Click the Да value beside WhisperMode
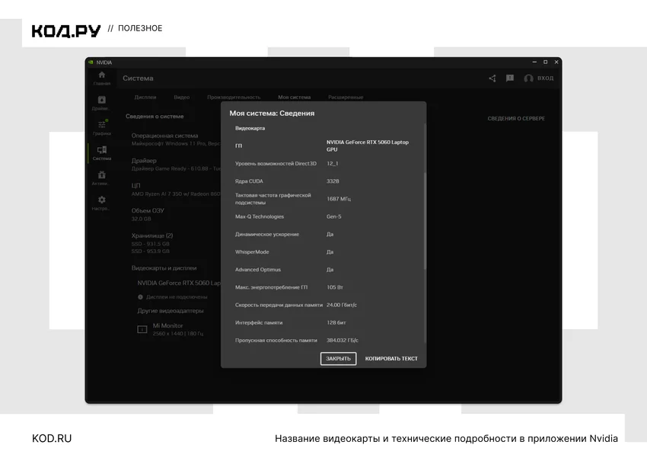The image size is (647, 461). coord(330,252)
